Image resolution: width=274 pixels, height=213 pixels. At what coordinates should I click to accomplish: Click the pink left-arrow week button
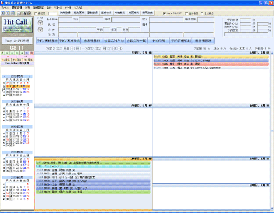click(9, 56)
